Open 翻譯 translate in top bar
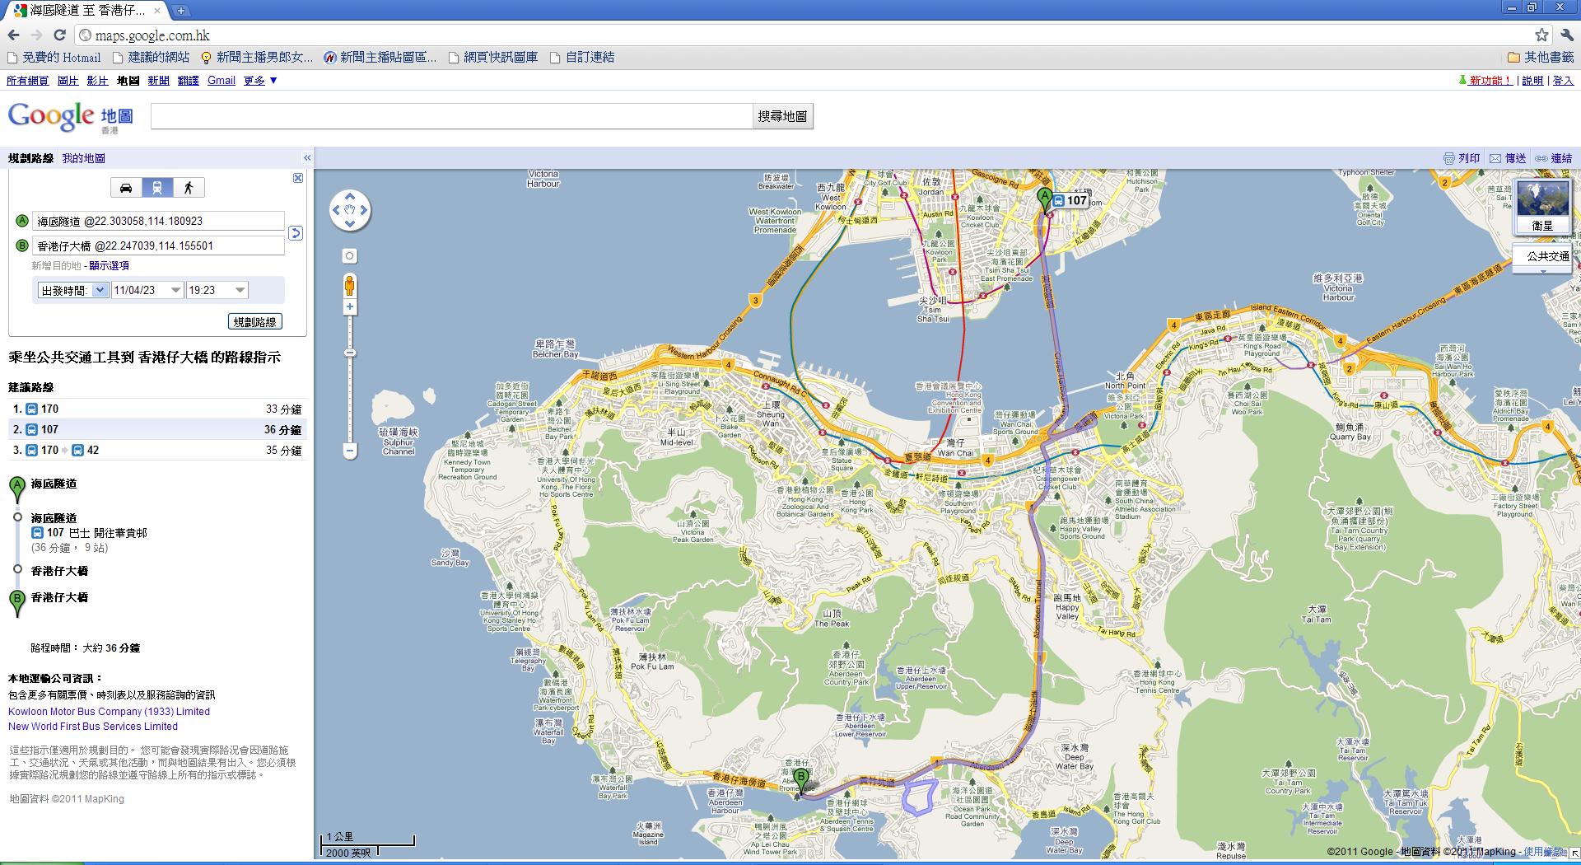 [x=189, y=81]
